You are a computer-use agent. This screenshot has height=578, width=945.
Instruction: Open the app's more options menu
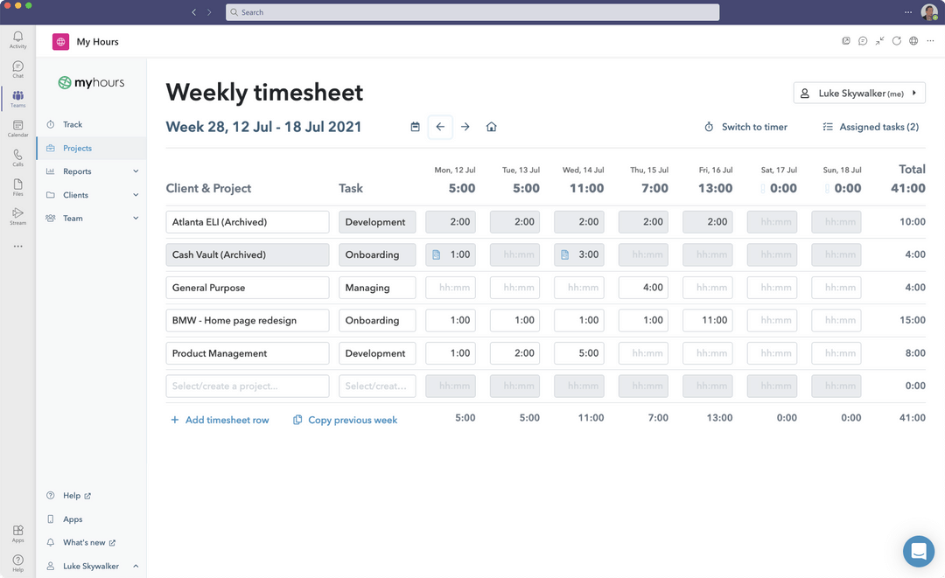coord(929,40)
